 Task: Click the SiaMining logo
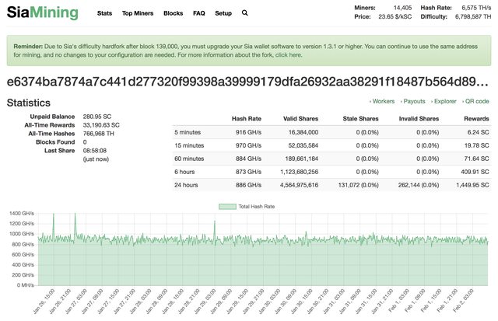pyautogui.click(x=43, y=12)
